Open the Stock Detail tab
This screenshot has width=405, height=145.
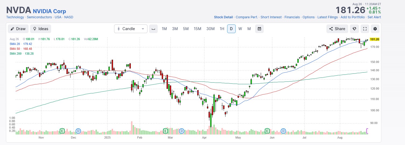(x=223, y=17)
